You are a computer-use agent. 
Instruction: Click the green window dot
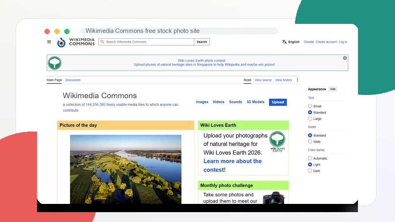67,32
